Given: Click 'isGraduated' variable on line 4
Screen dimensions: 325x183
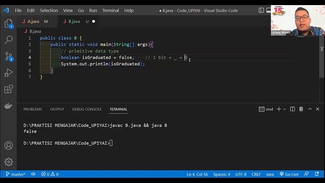Looking at the screenshot, I should [96, 57].
